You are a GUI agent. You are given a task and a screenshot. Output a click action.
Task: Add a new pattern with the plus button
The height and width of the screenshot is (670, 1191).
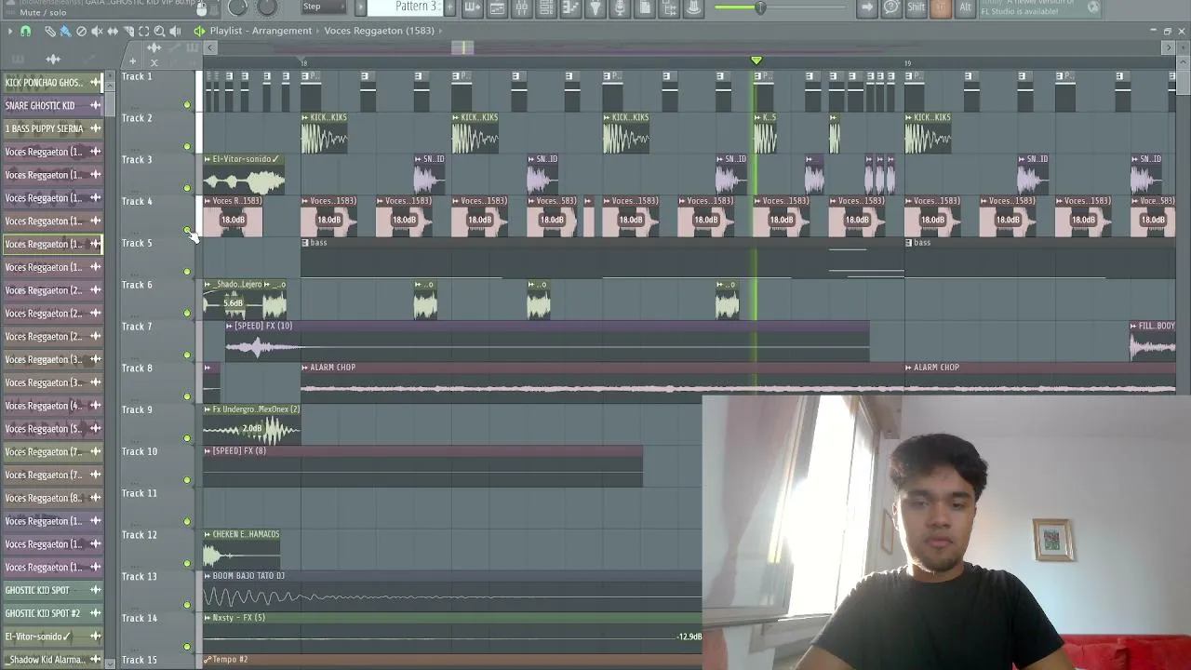pyautogui.click(x=449, y=7)
